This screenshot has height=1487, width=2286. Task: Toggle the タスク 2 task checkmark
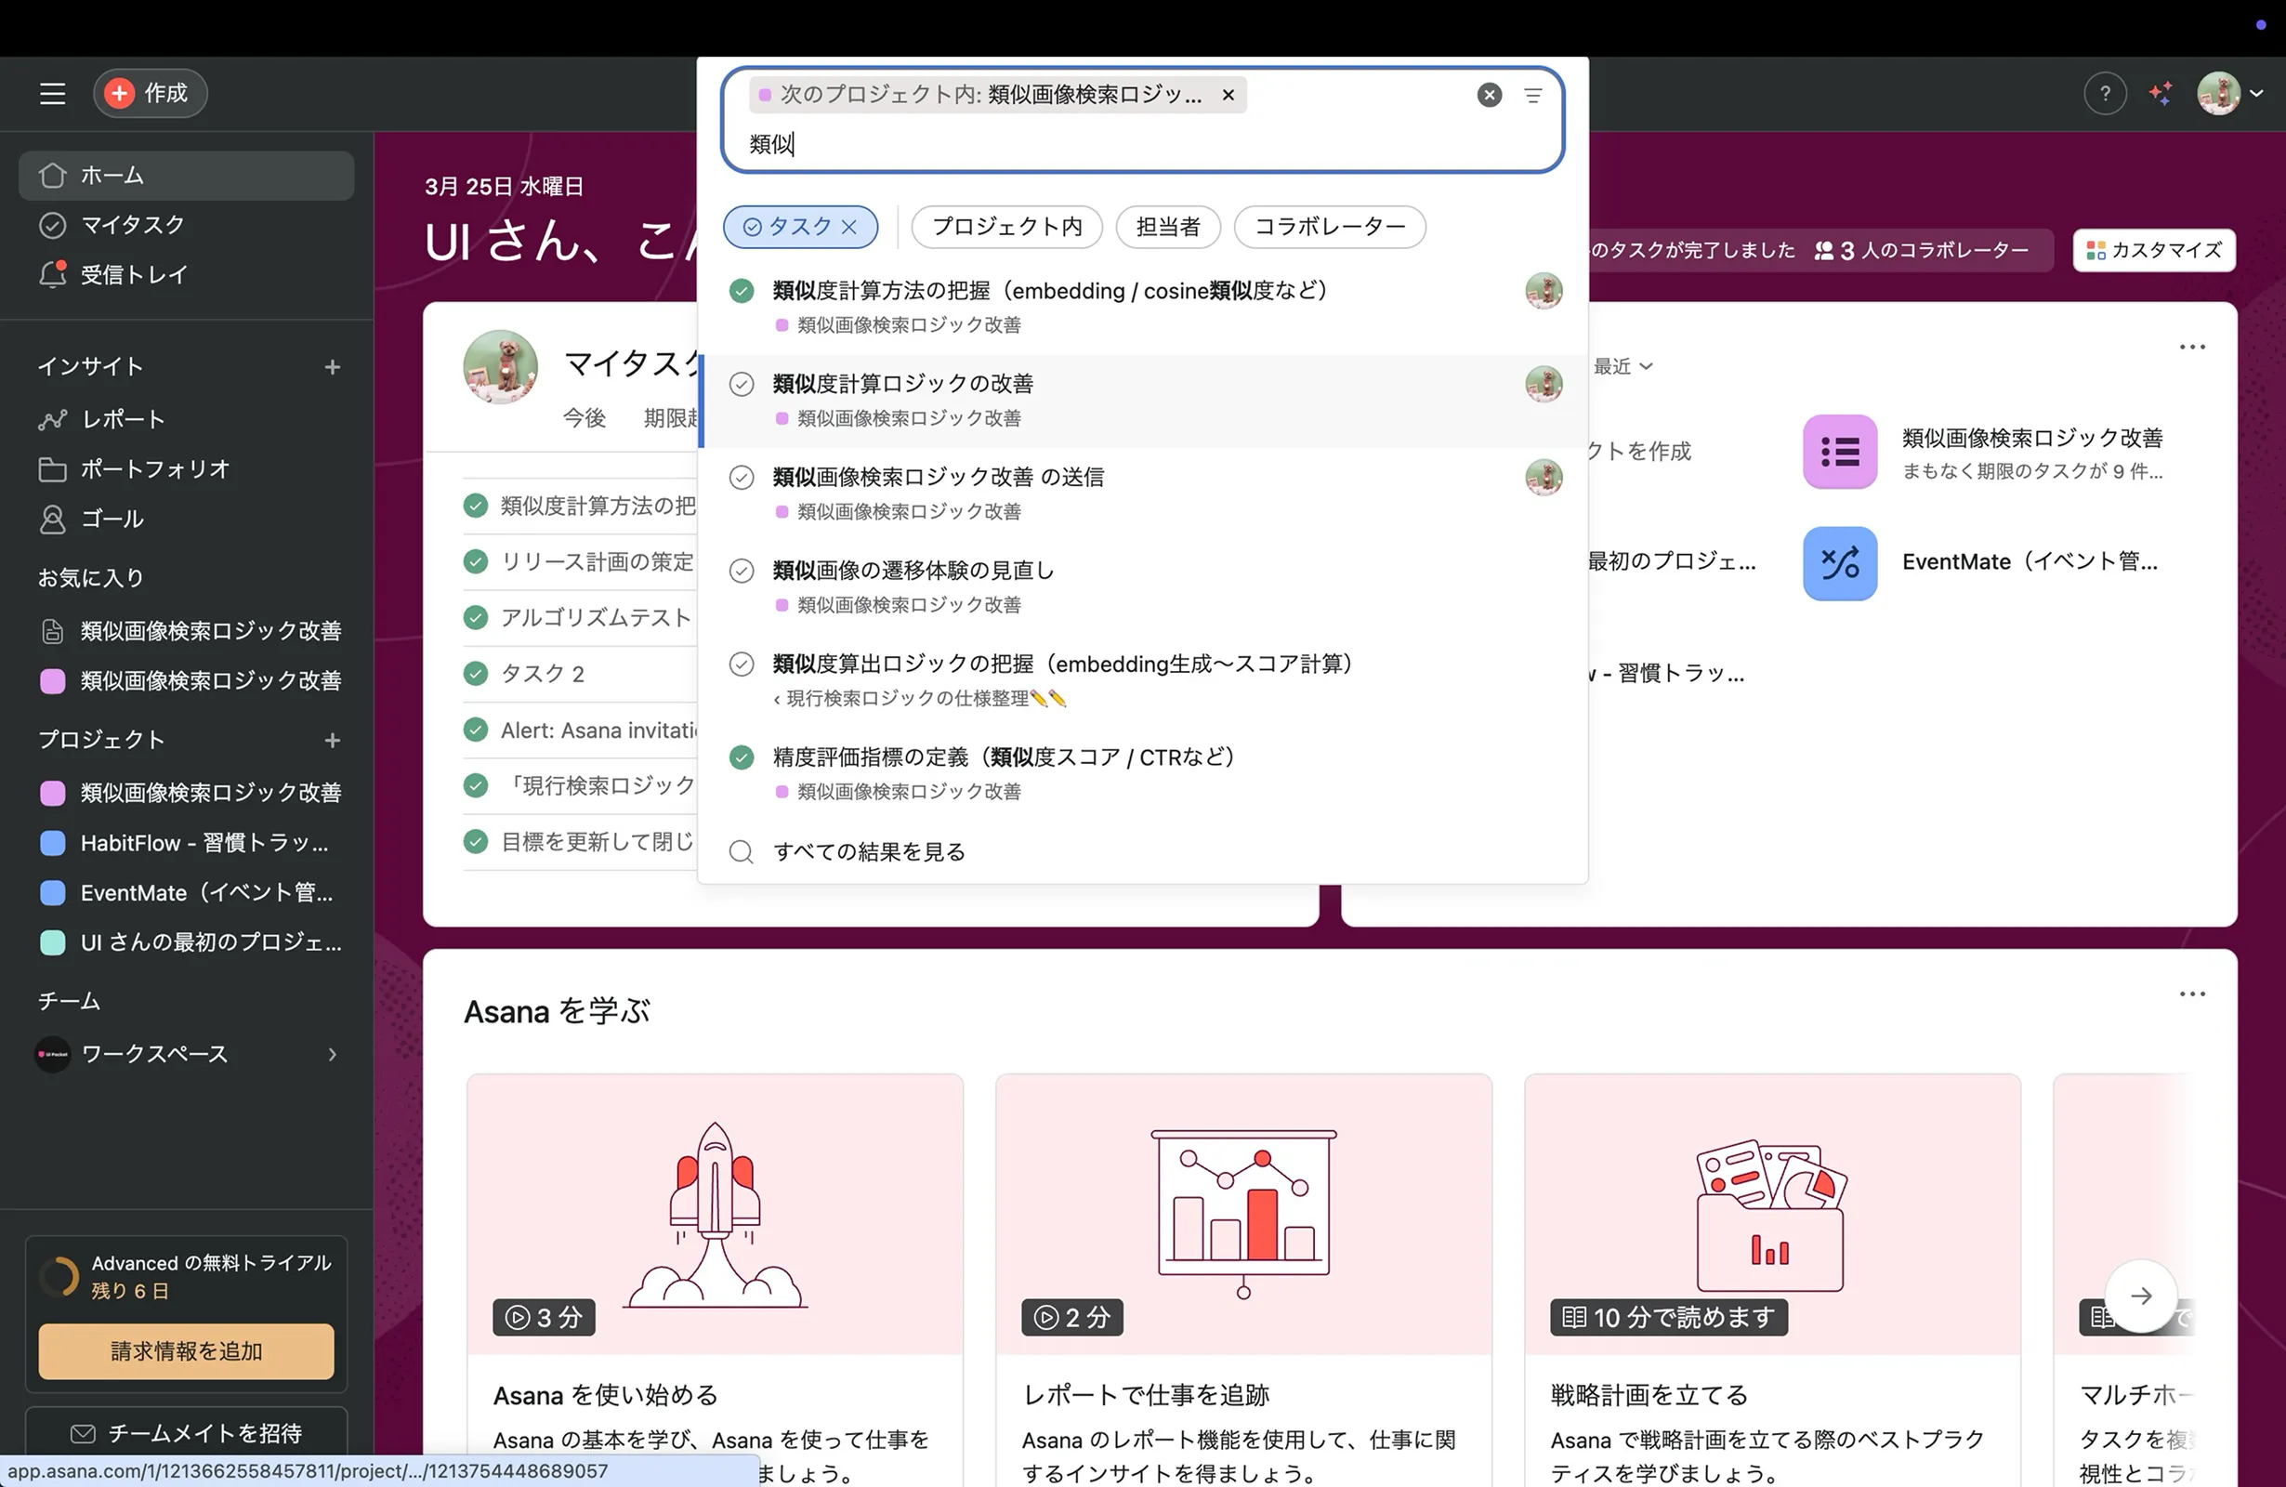[x=476, y=674]
